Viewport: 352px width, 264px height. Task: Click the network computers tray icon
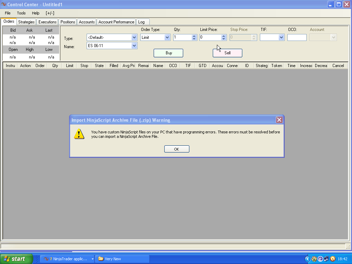click(x=326, y=259)
